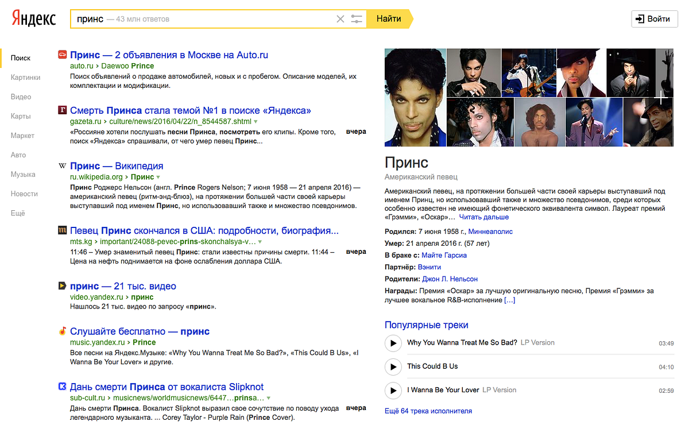The height and width of the screenshot is (429, 689).
Task: Open Слушайте бесплатно — принс result
Action: pyautogui.click(x=140, y=331)
